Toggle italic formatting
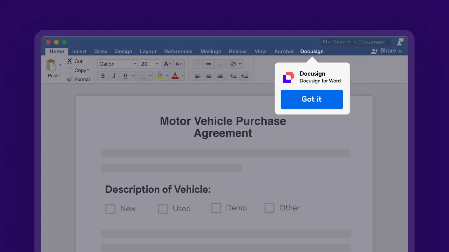Screen dimensions: 449x252 114,76
